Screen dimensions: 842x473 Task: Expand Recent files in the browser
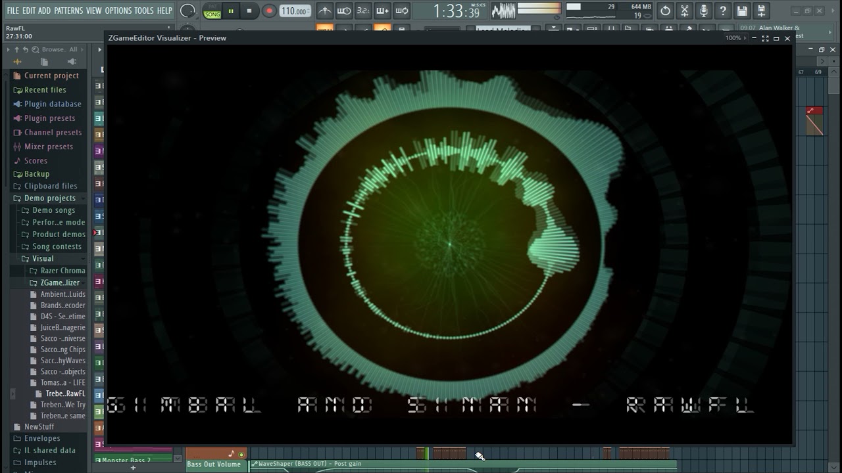click(x=45, y=90)
